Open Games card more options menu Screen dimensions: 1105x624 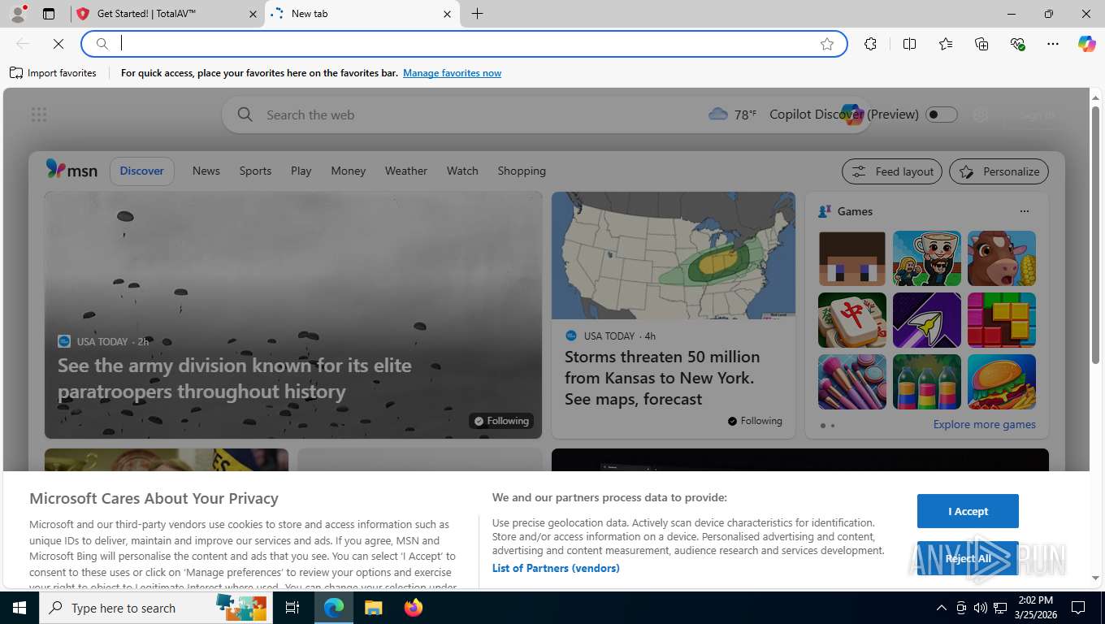click(1025, 211)
